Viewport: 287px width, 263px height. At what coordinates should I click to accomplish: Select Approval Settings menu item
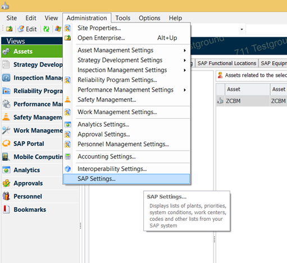tap(127, 134)
